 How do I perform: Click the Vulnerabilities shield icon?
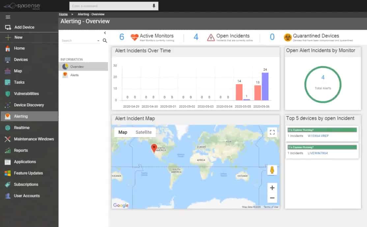8,94
